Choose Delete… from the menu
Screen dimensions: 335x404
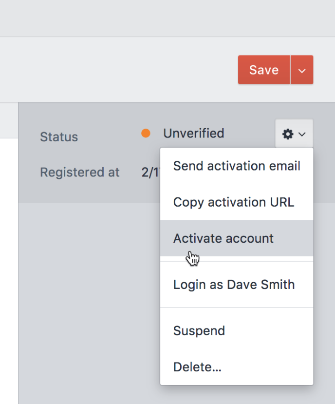pyautogui.click(x=197, y=367)
